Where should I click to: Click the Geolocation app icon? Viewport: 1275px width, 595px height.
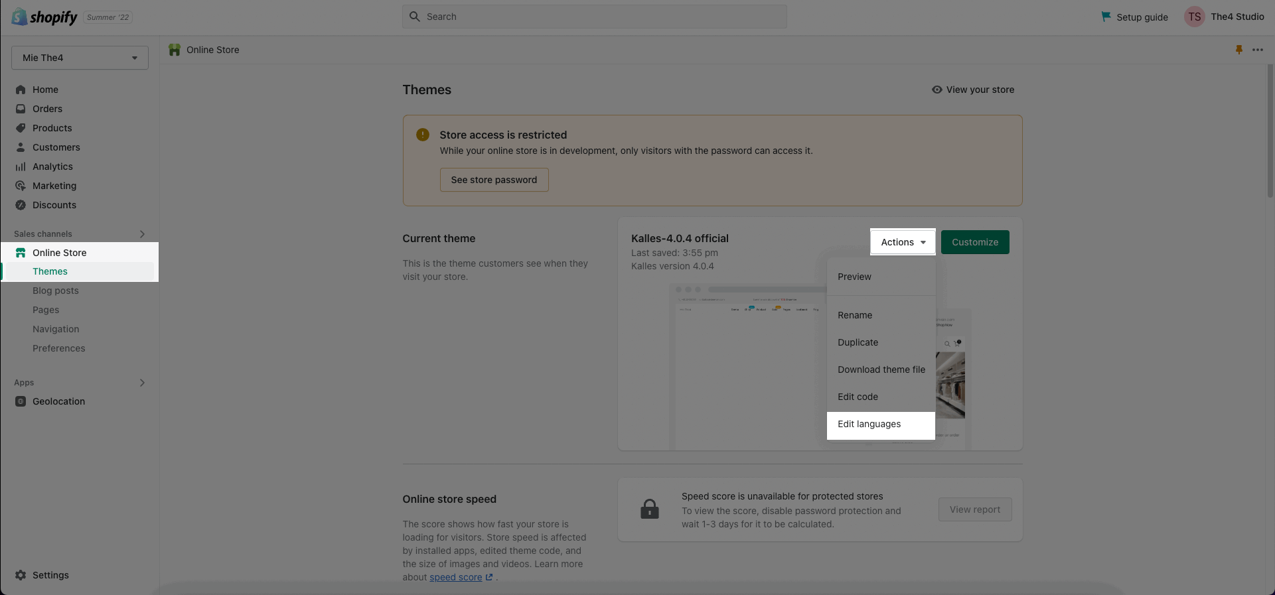point(21,401)
